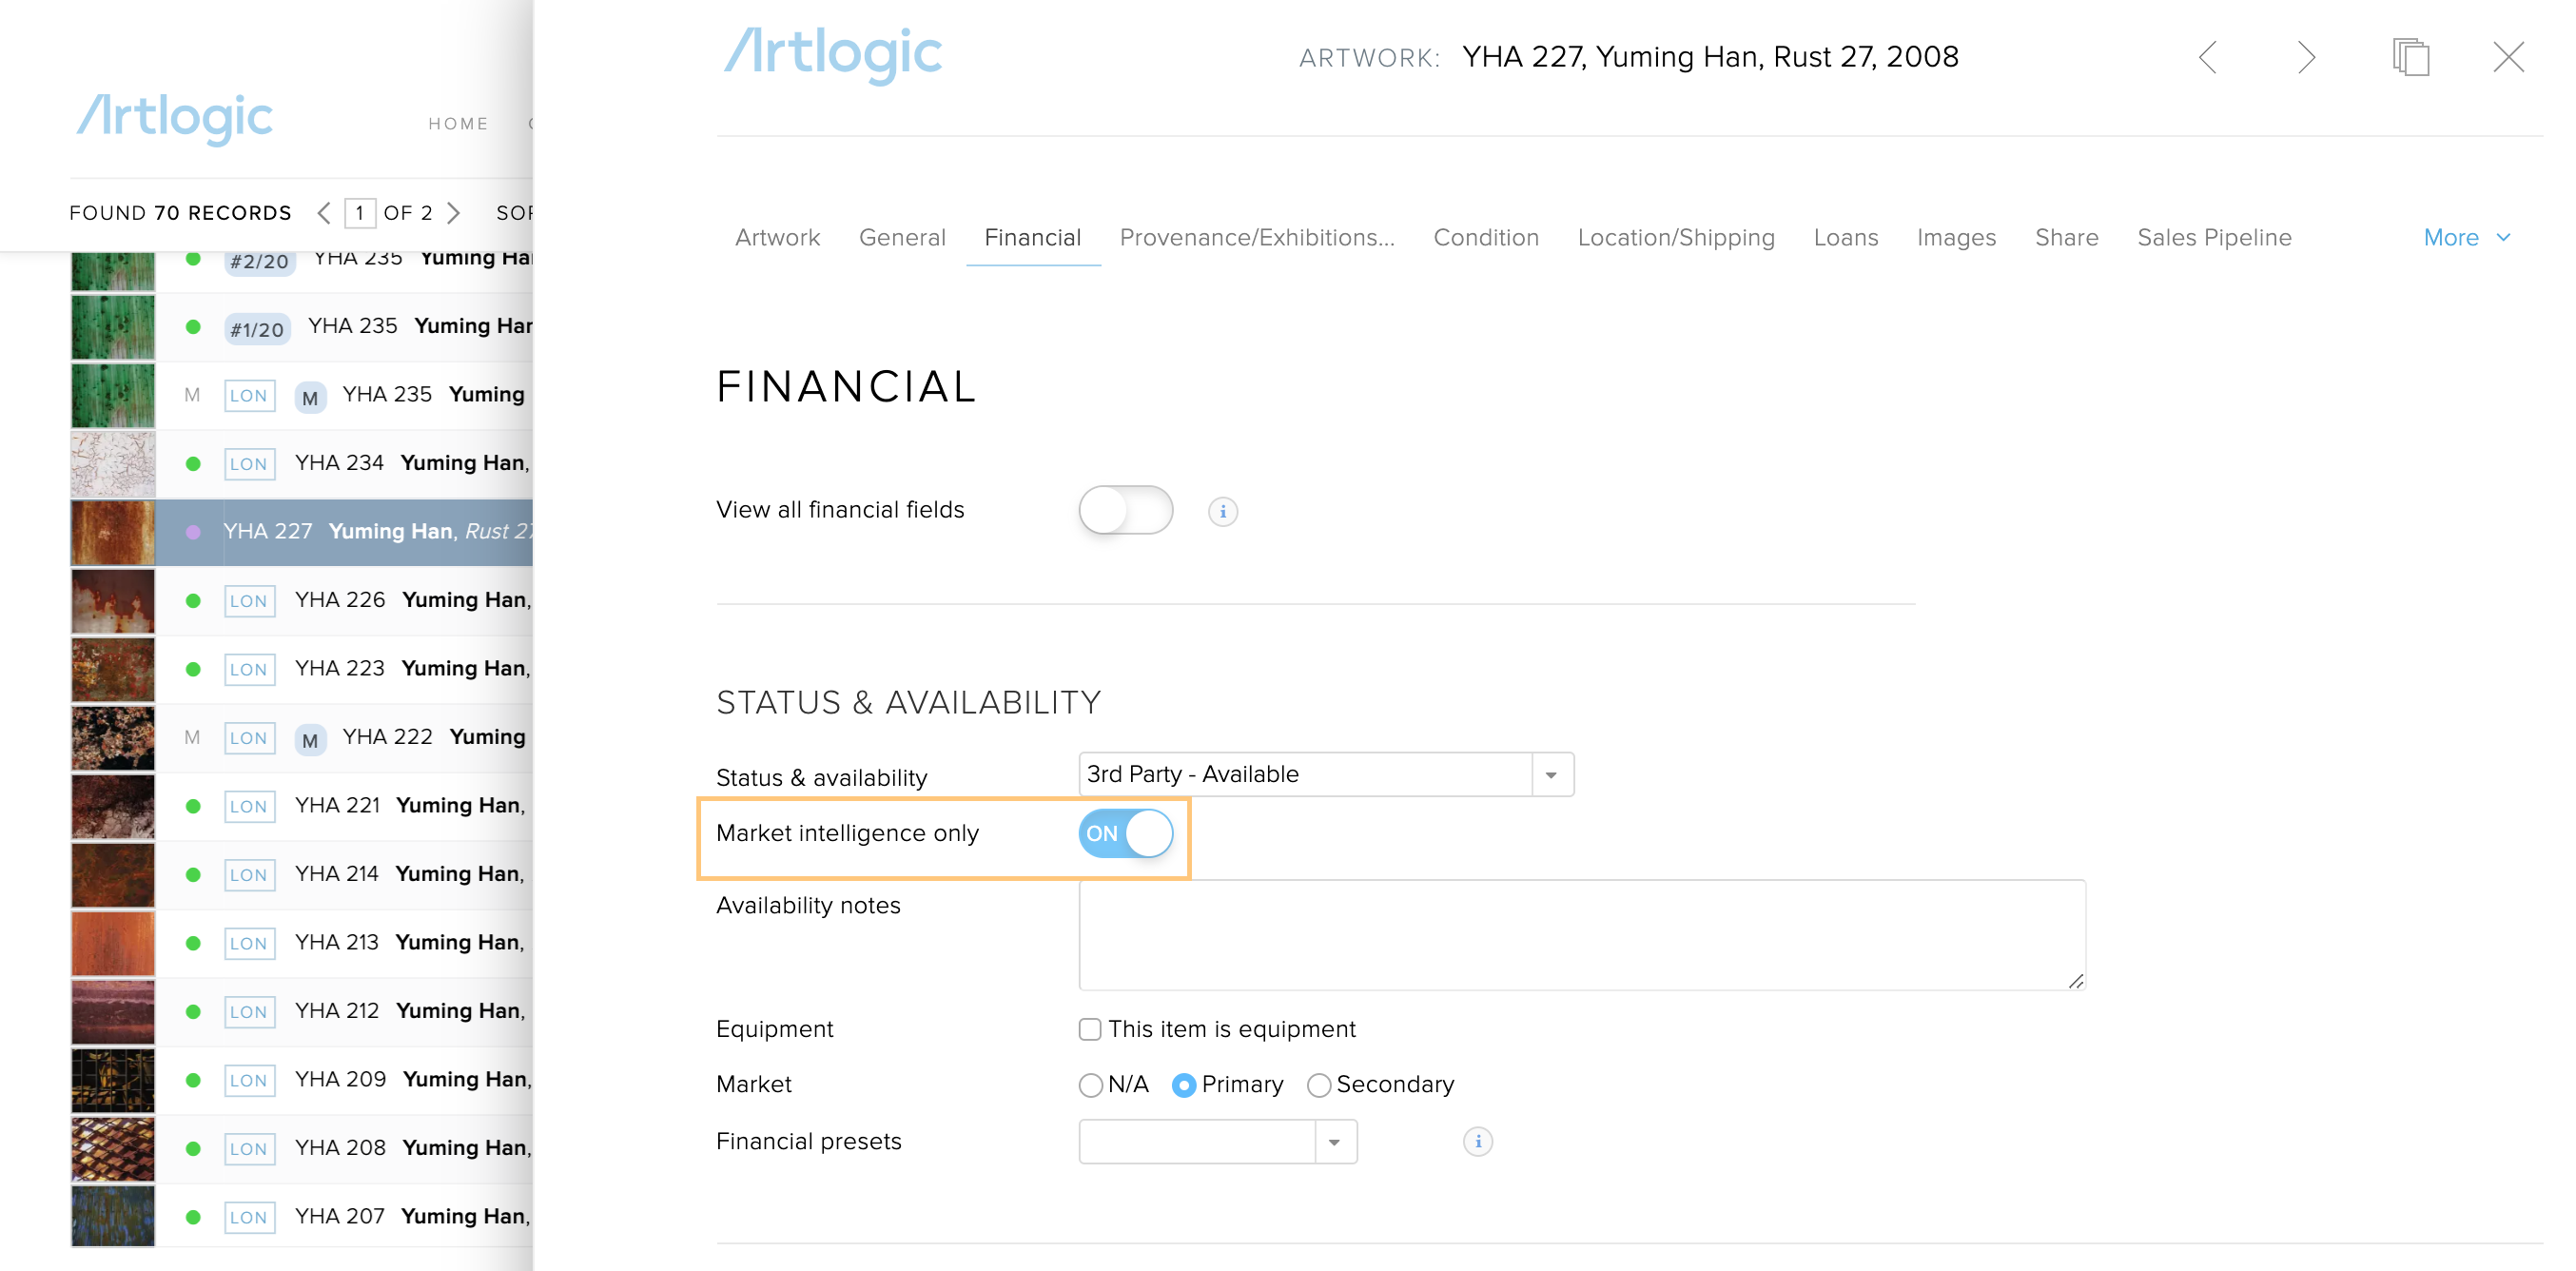Click thumbnail of YHA 209 artwork

tap(113, 1080)
